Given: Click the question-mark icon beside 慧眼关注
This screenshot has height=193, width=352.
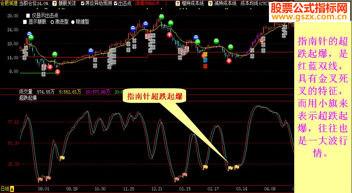Looking at the screenshot, I should 55,3.
